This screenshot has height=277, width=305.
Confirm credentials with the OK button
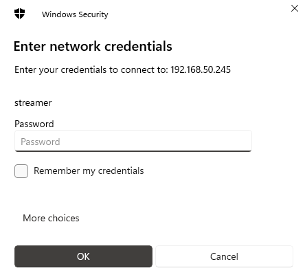[83, 256]
